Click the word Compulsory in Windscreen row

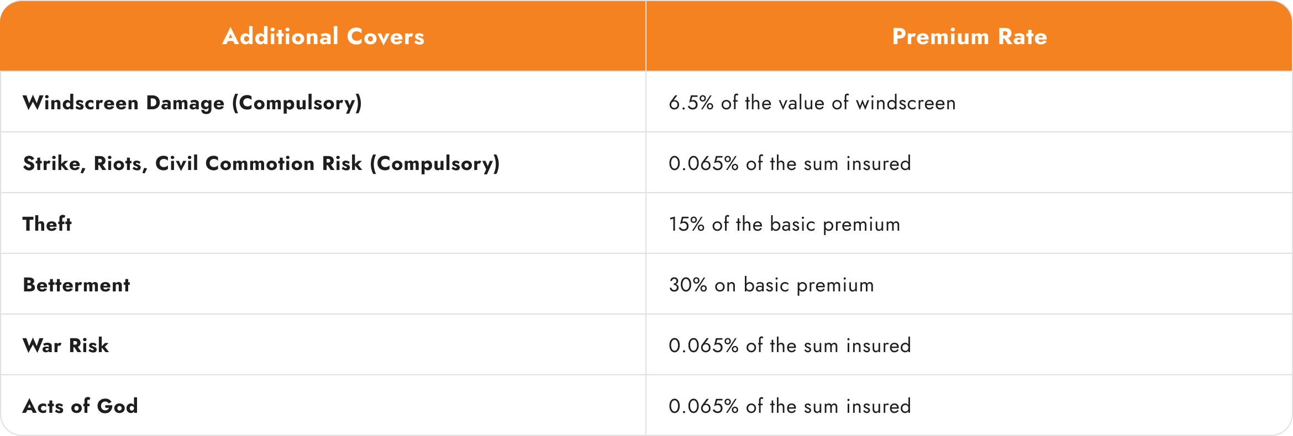[x=297, y=103]
